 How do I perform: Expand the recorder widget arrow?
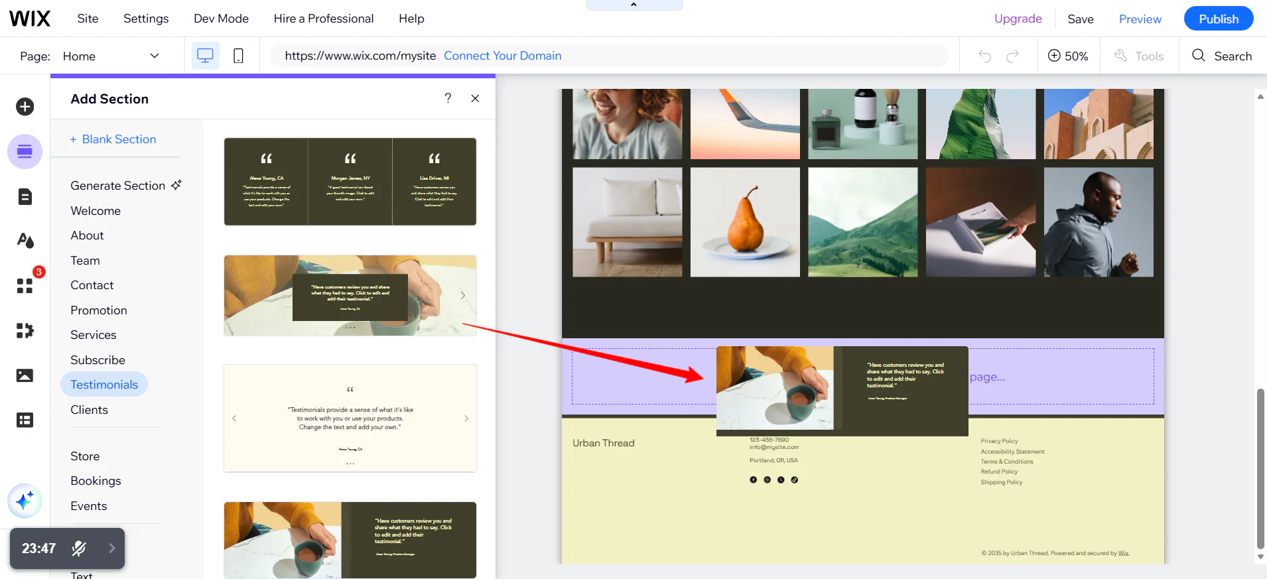[x=111, y=548]
